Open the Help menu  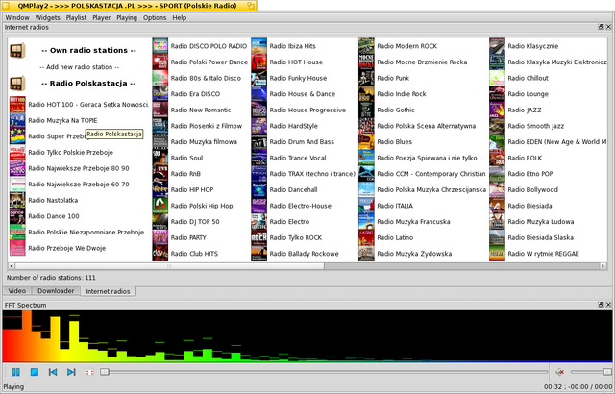click(180, 17)
